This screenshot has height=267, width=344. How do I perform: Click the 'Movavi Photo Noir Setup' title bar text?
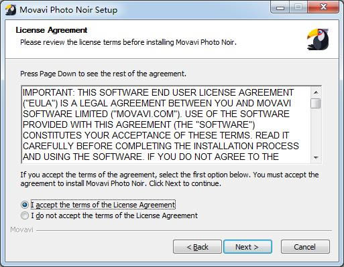coord(68,10)
